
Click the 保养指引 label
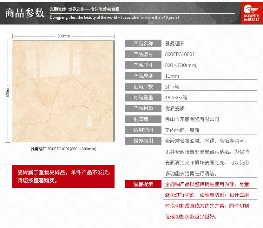(x=143, y=141)
